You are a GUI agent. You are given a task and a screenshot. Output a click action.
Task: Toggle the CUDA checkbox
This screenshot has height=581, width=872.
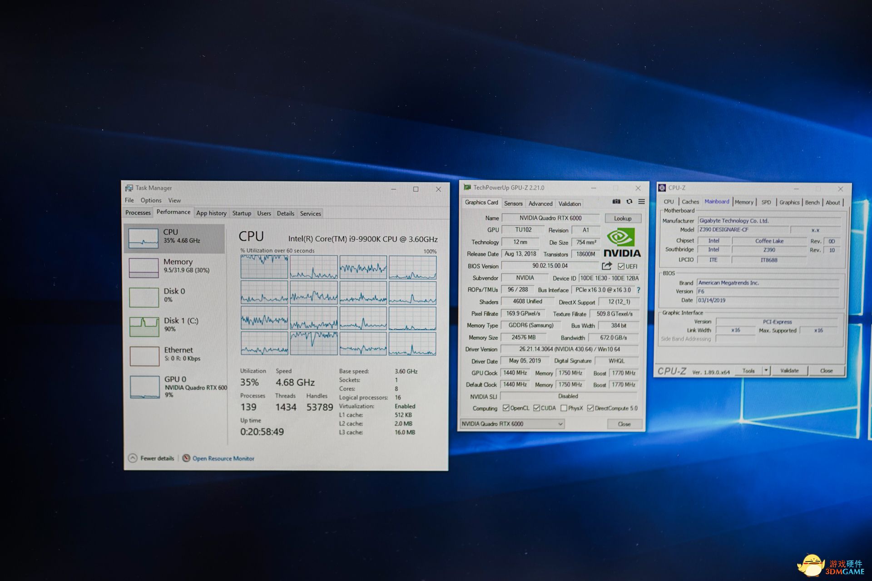click(536, 408)
